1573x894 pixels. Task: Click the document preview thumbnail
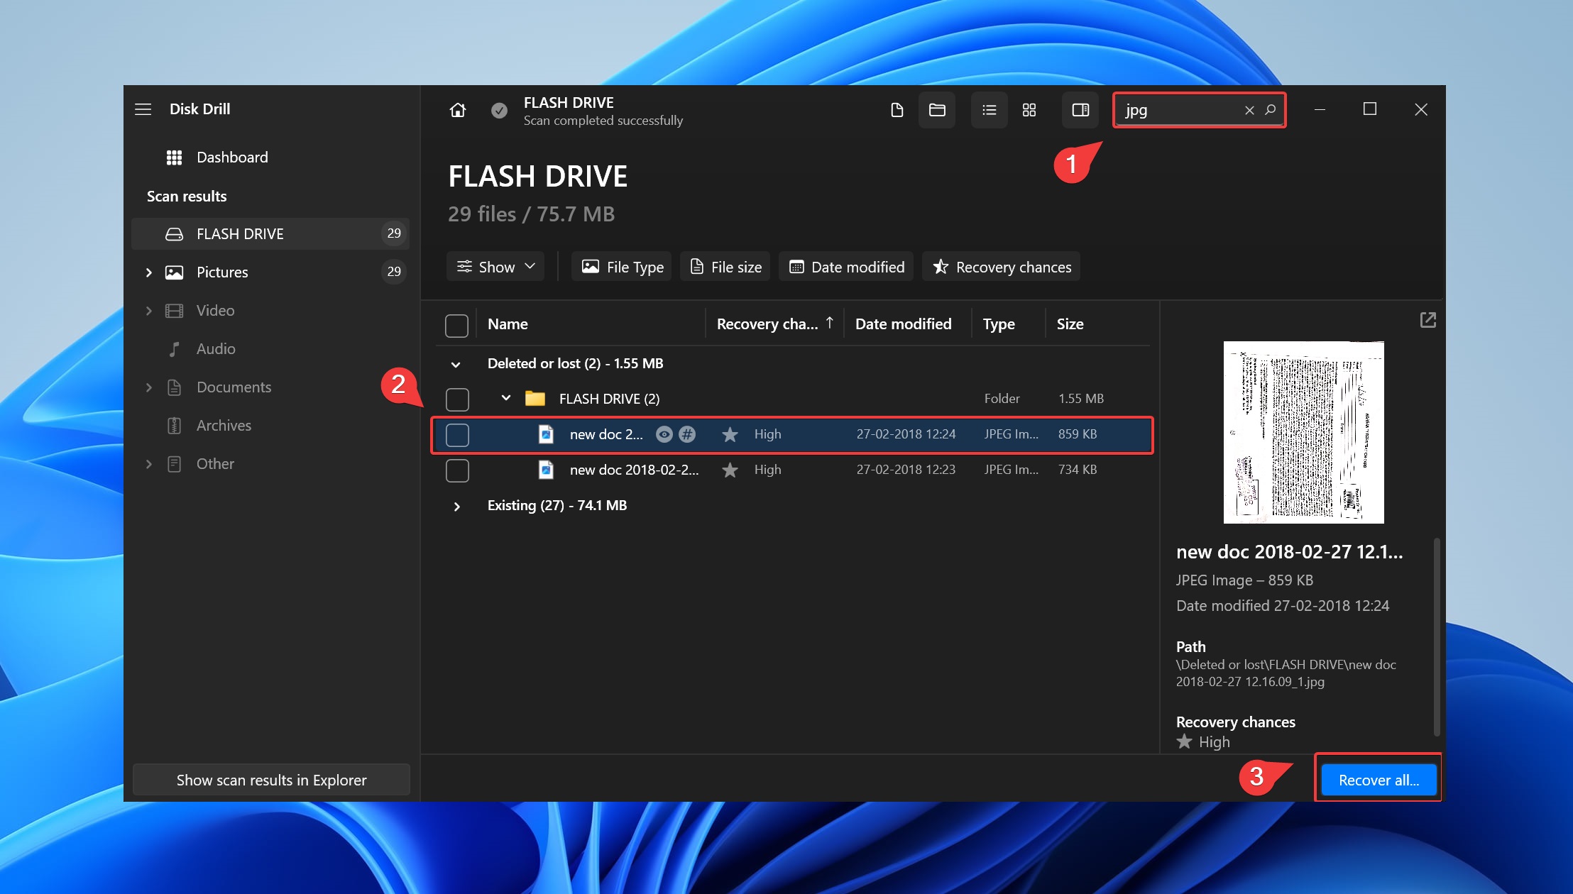[x=1303, y=432]
